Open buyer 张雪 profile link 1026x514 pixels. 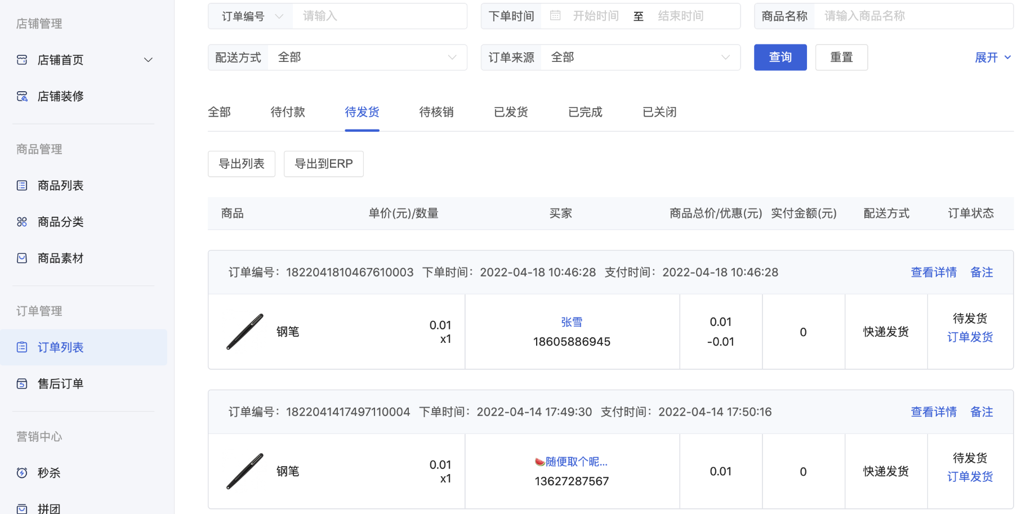572,322
